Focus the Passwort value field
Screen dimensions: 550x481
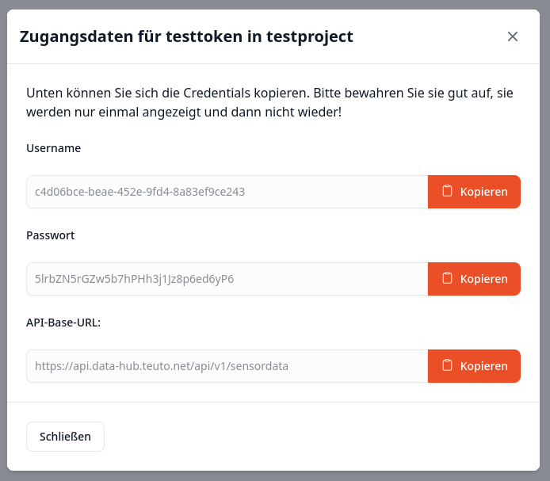tap(227, 279)
